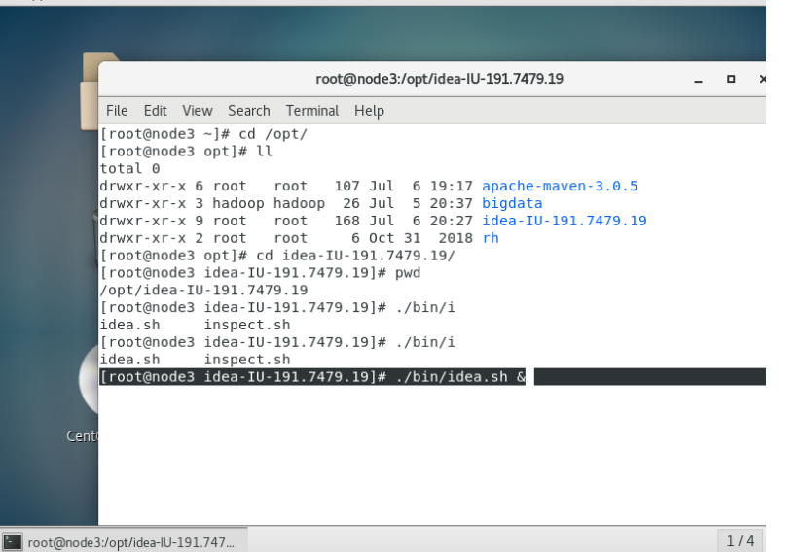This screenshot has width=801, height=552.
Task: Maximize the terminal window
Action: [731, 79]
